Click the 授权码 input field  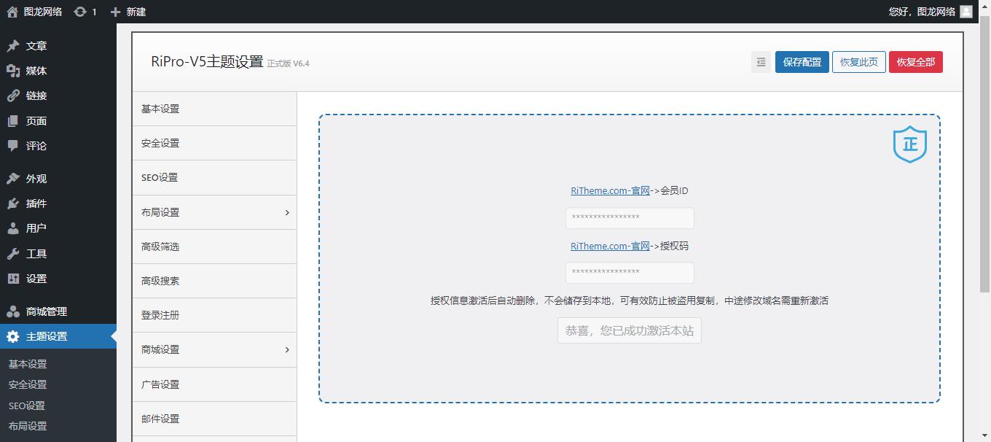pyautogui.click(x=630, y=273)
